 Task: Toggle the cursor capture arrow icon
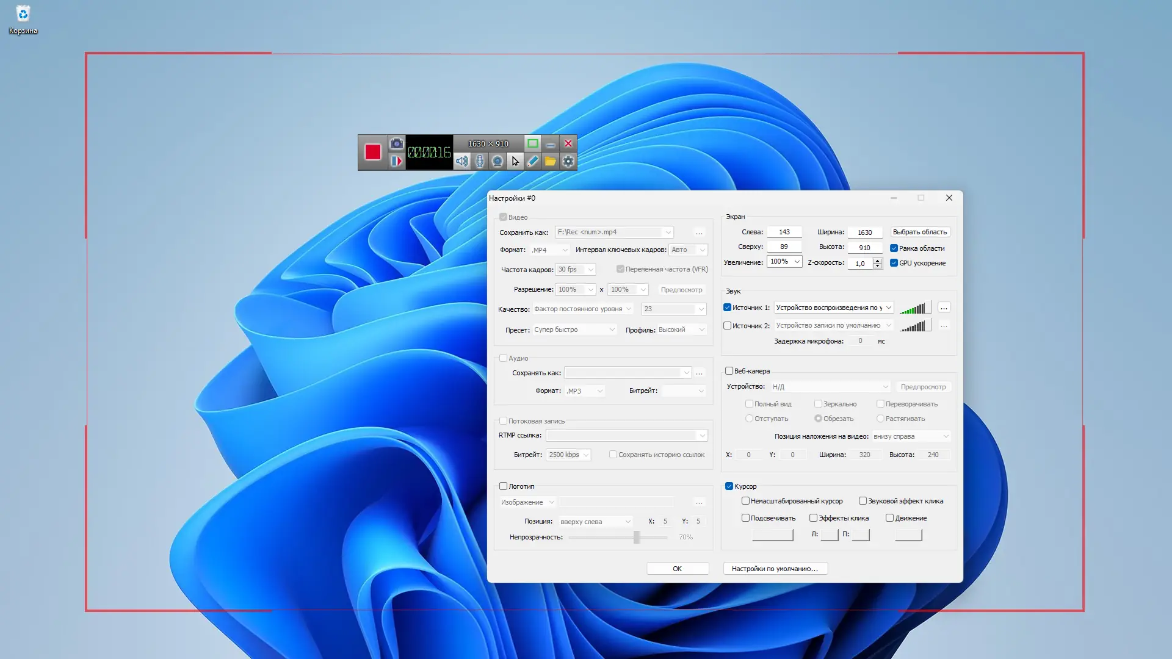coord(515,161)
